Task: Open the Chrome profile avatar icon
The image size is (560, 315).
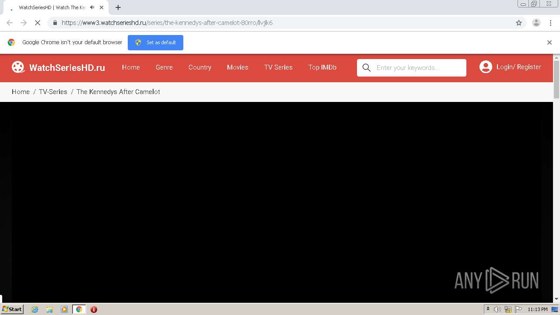Action: click(536, 23)
